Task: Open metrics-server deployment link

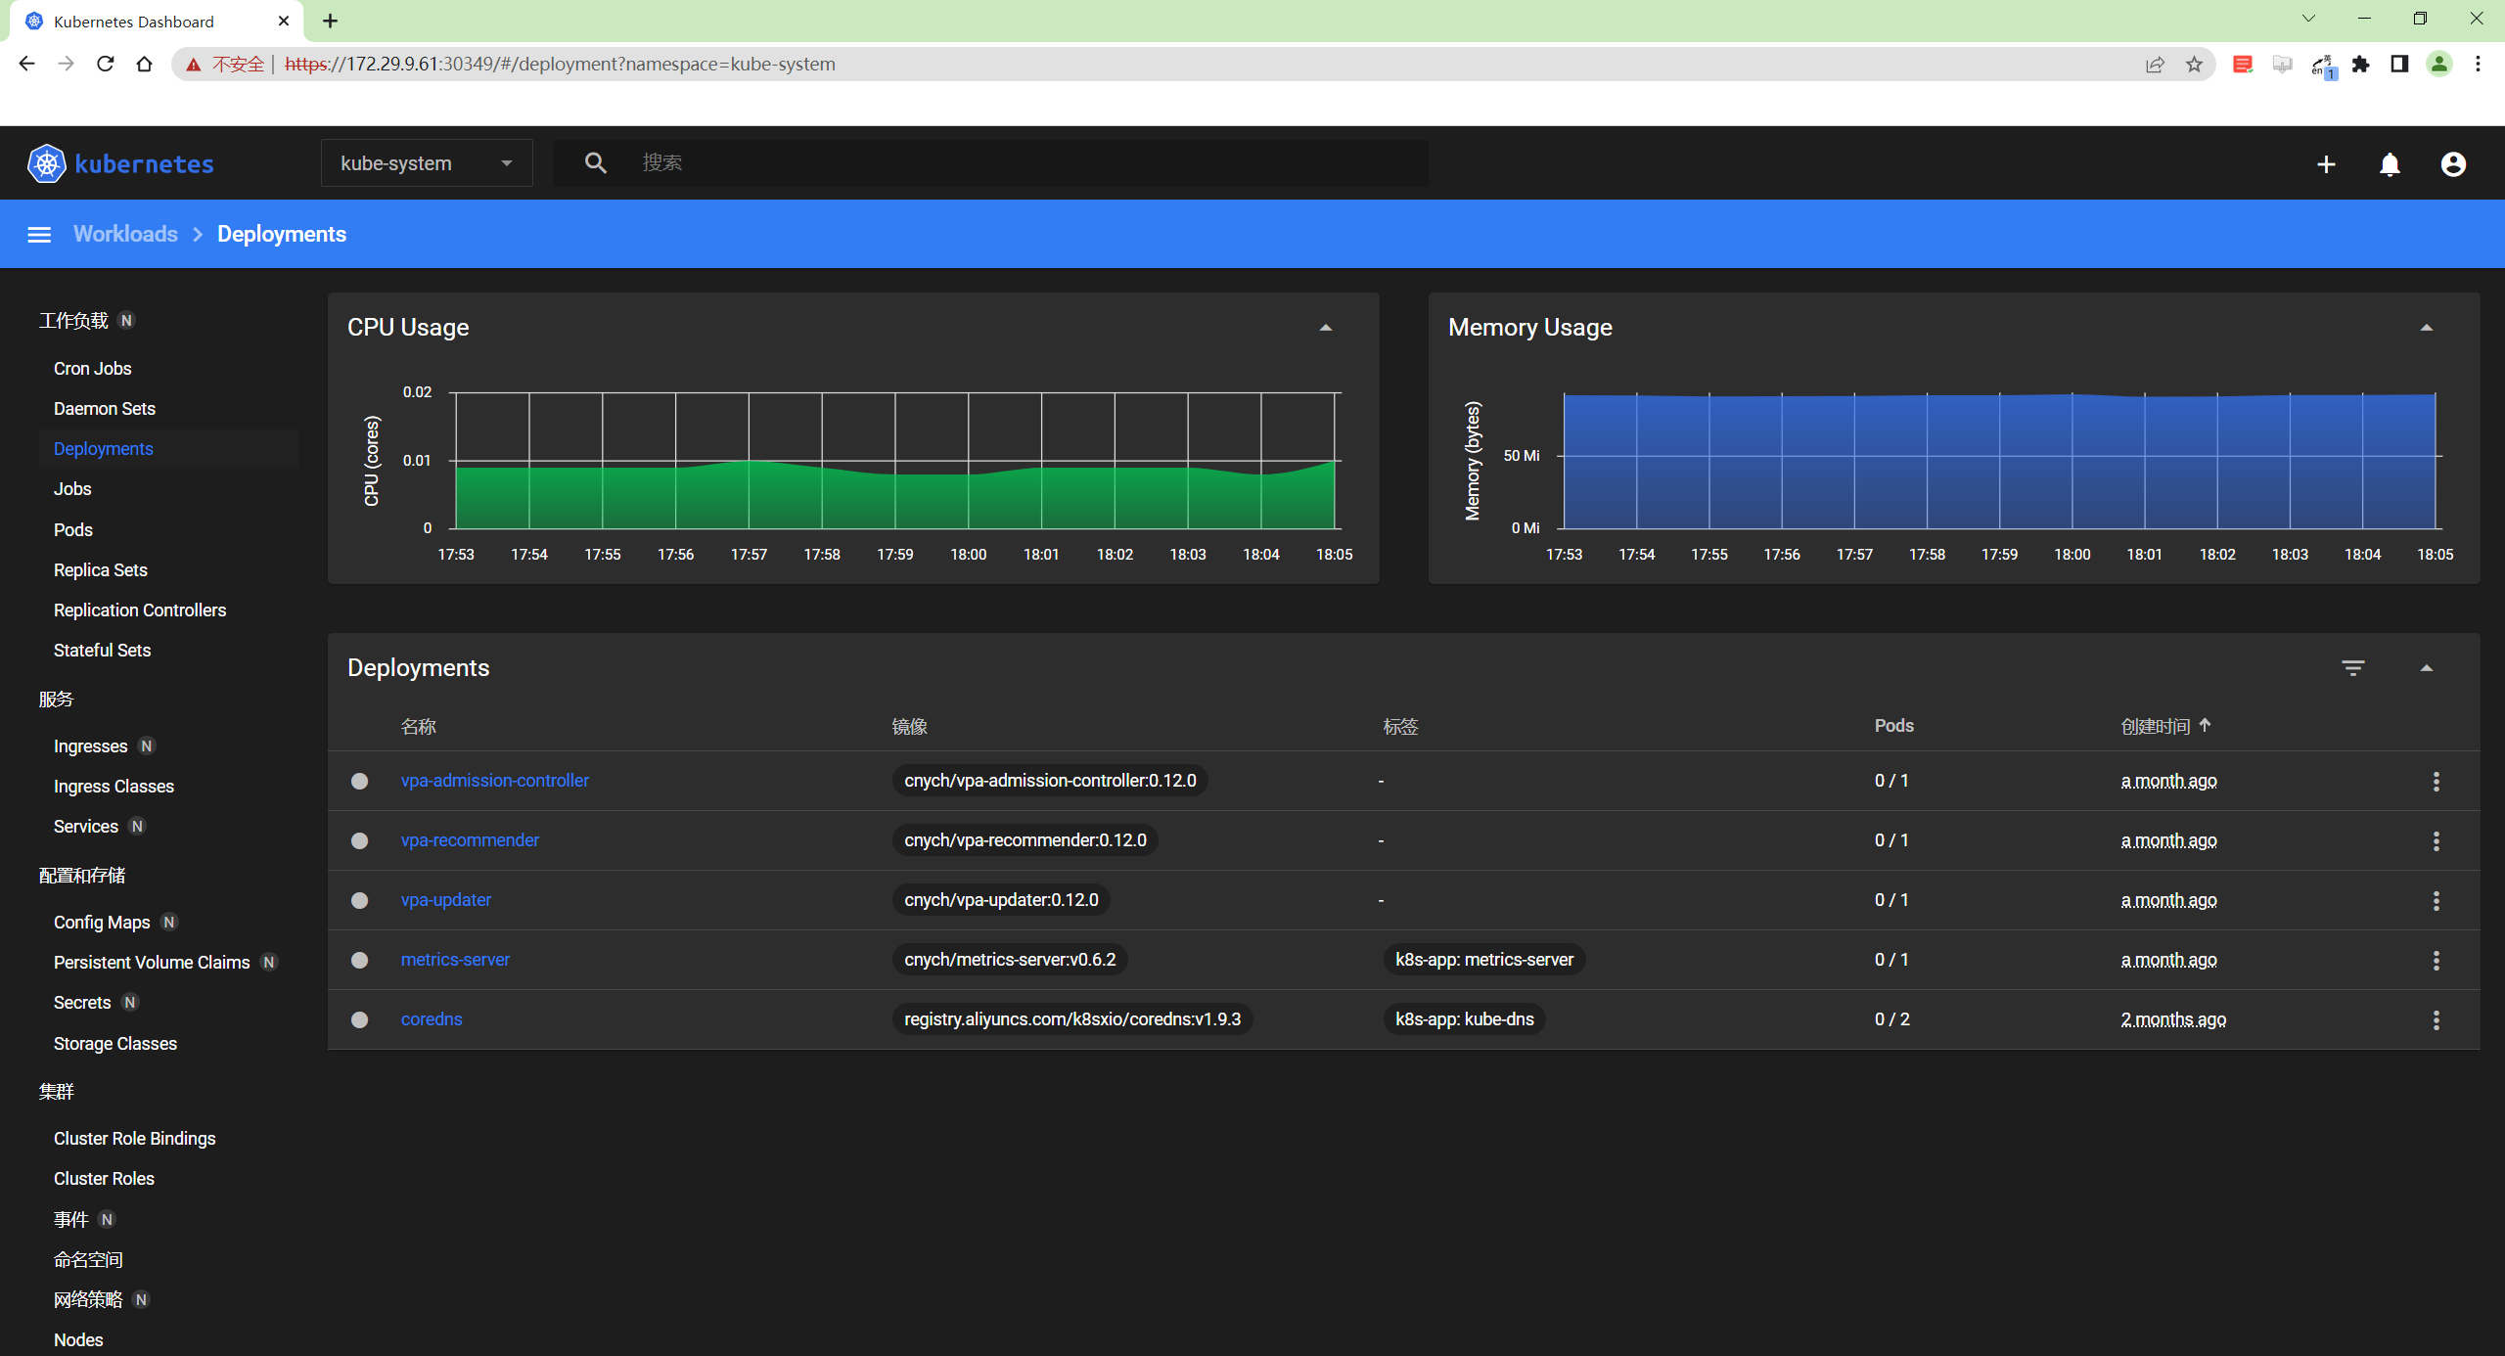Action: tap(455, 960)
